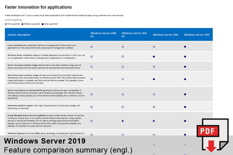Click Kubernetes platform support 2016 empty circle
233x155 pixels.
(154, 107)
